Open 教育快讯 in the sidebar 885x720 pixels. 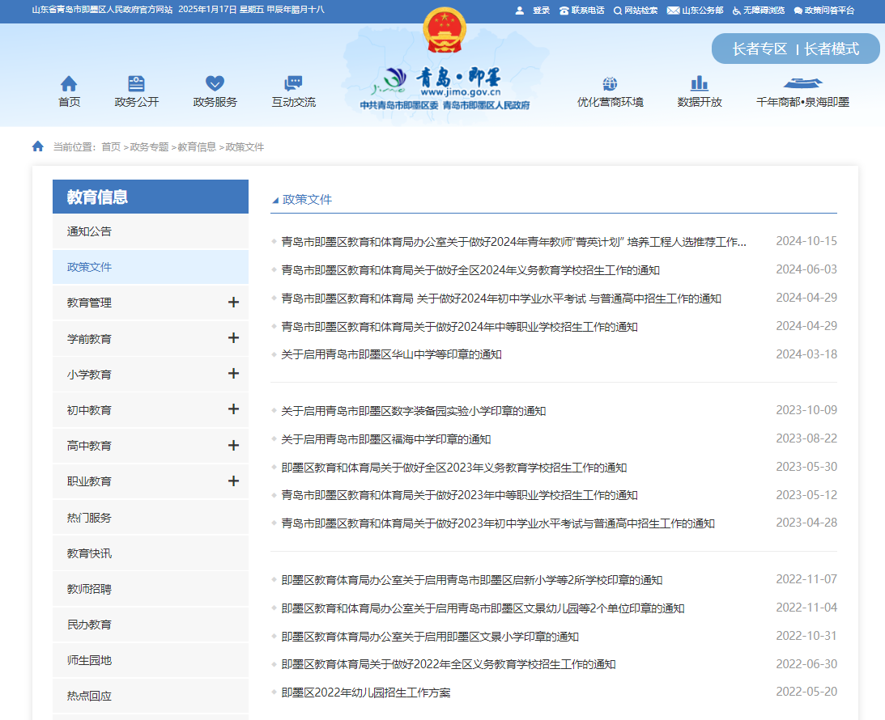pyautogui.click(x=150, y=553)
